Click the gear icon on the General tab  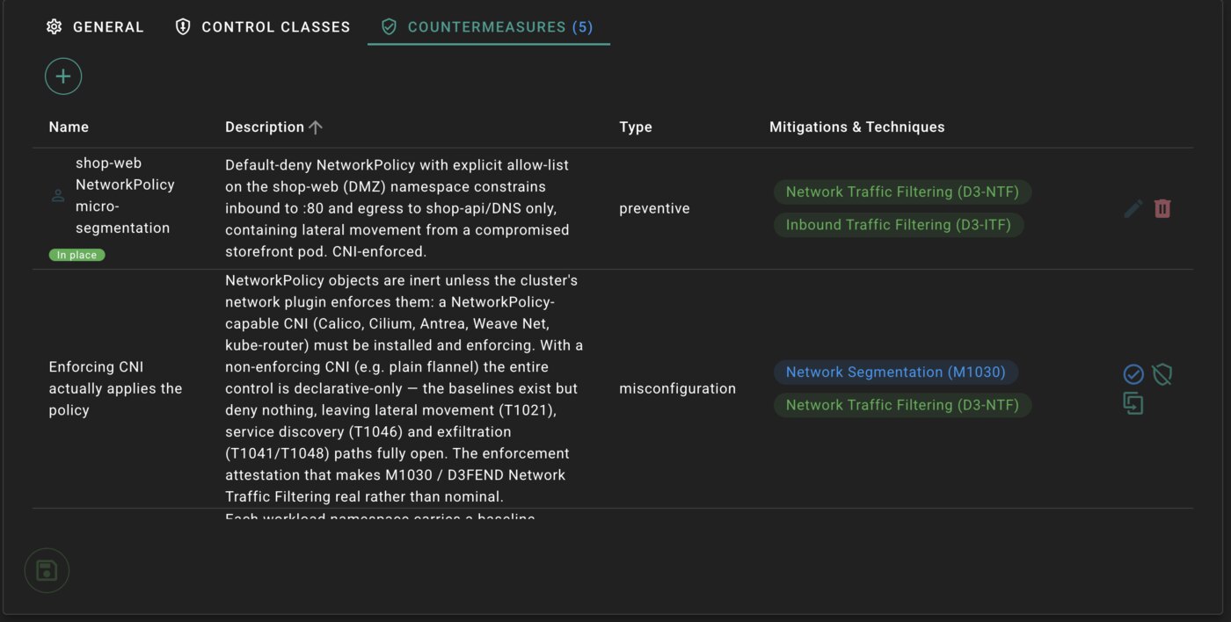55,27
